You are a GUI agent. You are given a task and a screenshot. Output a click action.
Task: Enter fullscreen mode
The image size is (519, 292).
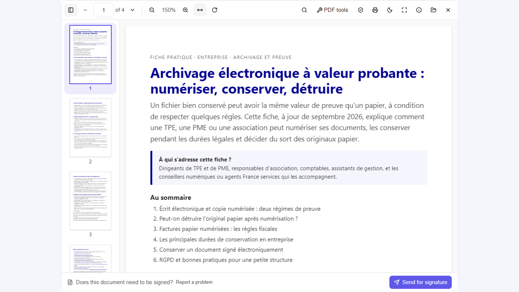[x=404, y=10]
